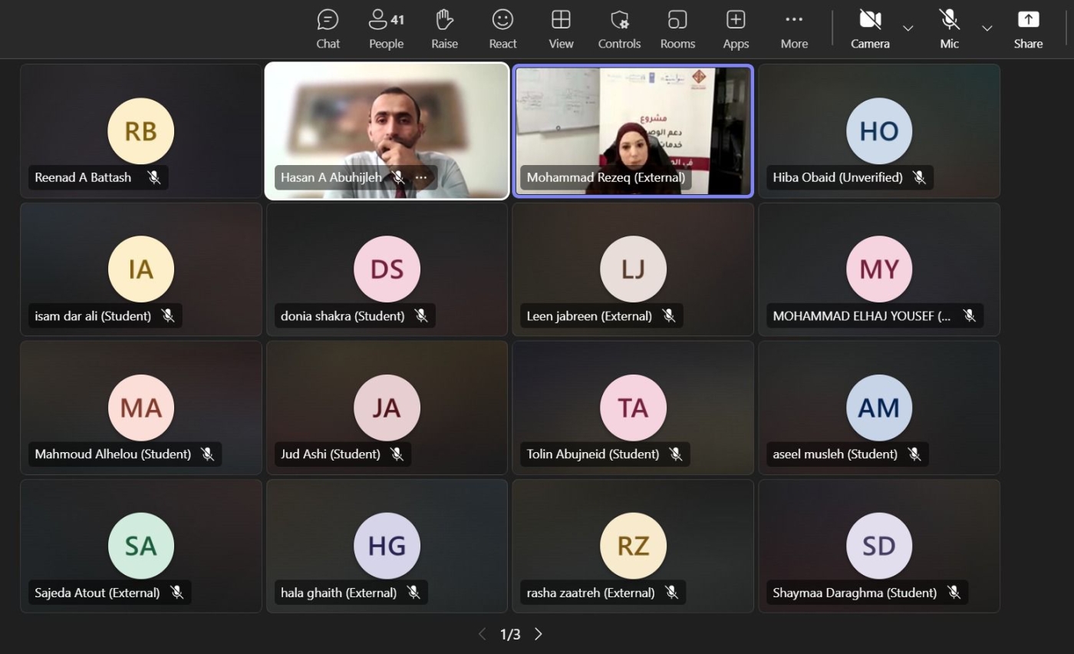Change the meeting View layout
Screen dimensions: 1074x654
point(561,29)
